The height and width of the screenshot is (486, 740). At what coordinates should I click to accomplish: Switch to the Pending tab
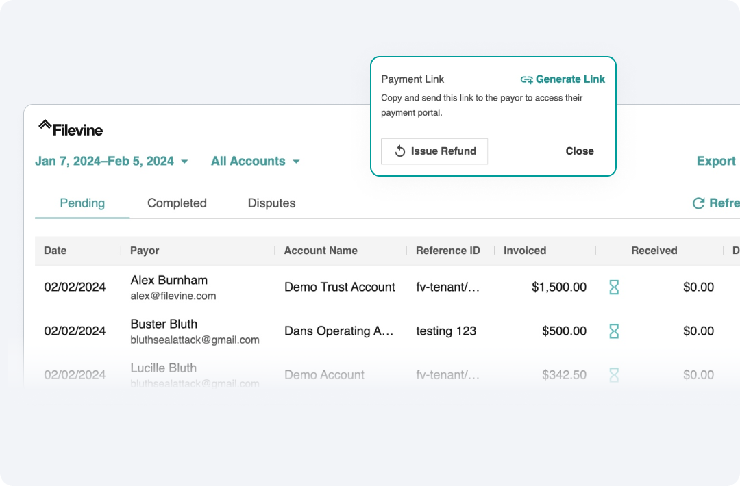(x=82, y=203)
